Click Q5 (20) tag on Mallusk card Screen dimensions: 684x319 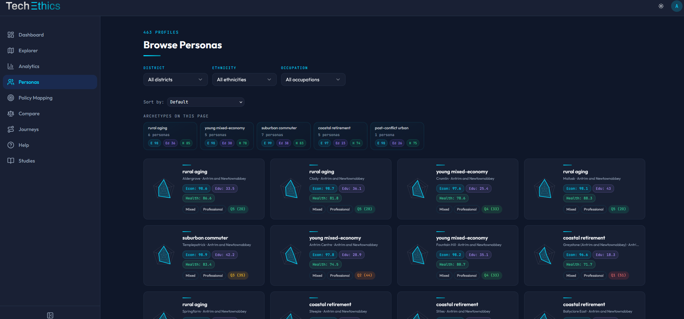[x=618, y=209]
